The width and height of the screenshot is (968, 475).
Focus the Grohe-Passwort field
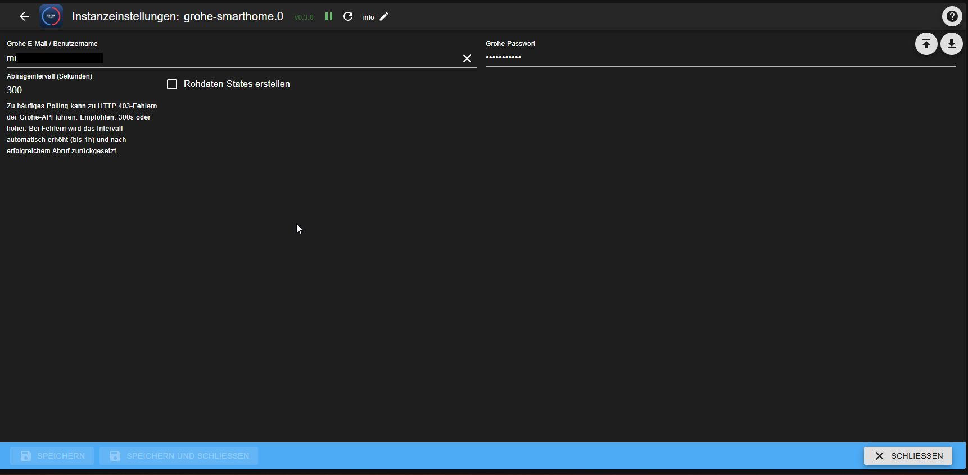[x=721, y=57]
